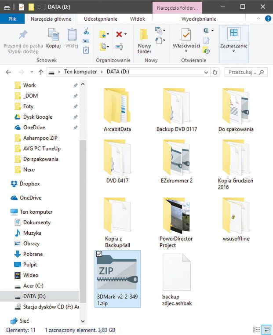273x335 pixels.
Task: Collapse the ribbon with chevron
Action: tap(258, 18)
